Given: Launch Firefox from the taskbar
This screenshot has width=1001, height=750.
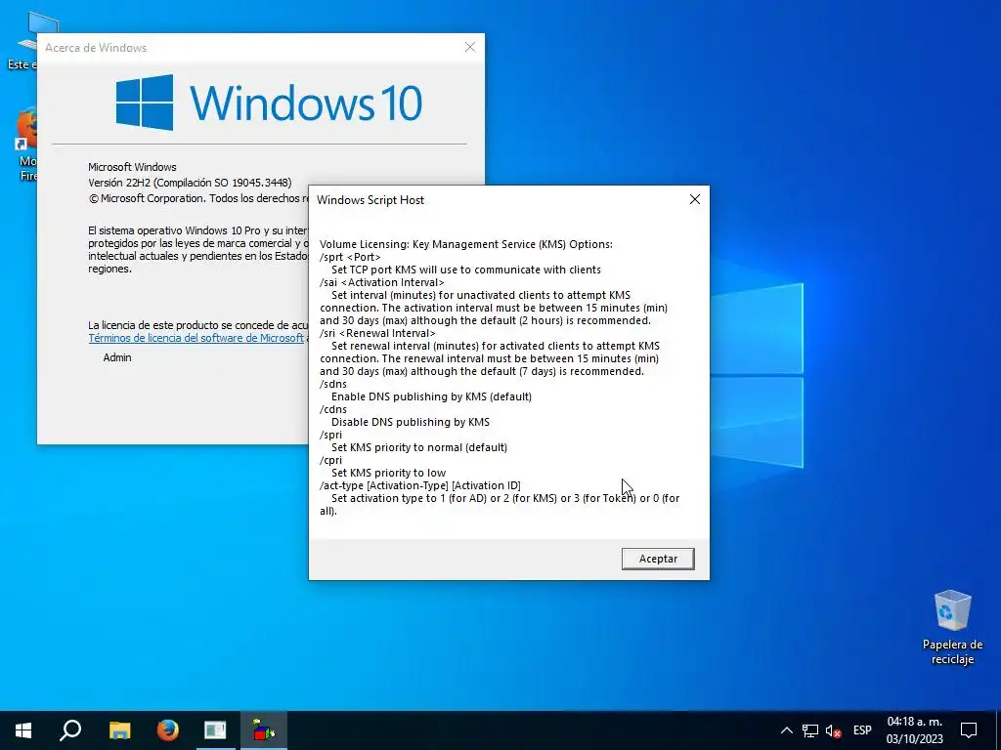Looking at the screenshot, I should (168, 730).
